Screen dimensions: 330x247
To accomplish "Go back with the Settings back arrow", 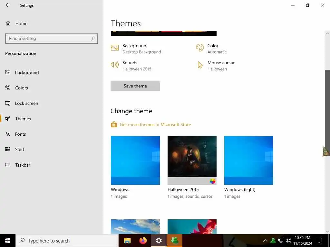I will [8, 5].
